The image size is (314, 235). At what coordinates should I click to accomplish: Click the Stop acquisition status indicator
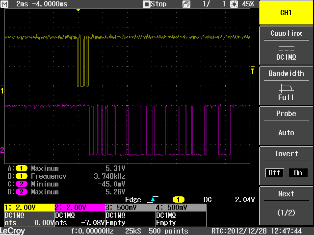click(x=155, y=4)
